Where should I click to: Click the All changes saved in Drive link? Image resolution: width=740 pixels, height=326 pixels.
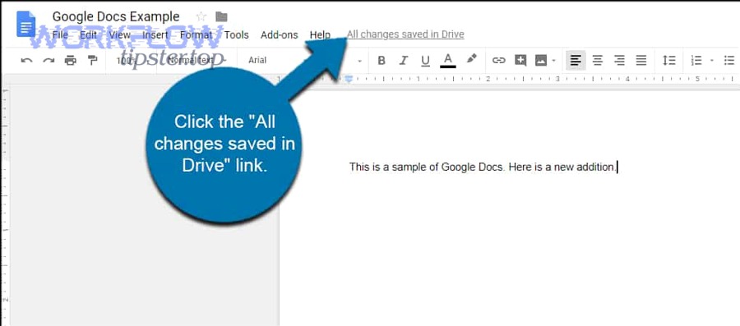pyautogui.click(x=405, y=34)
